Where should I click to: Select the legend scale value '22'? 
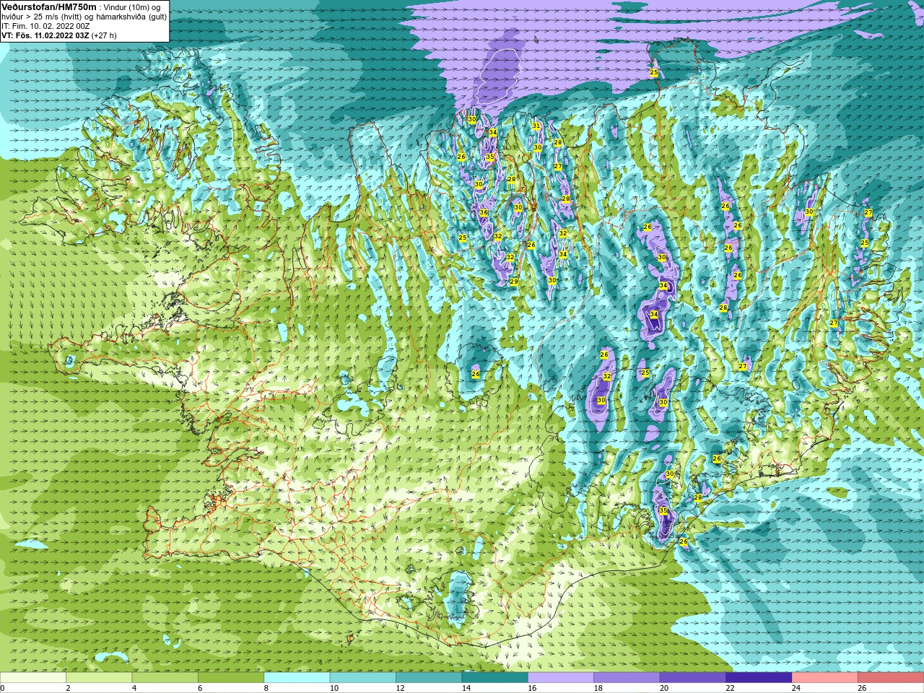tap(730, 688)
